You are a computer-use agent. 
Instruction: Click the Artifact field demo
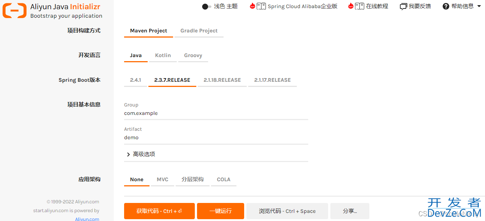pos(216,138)
